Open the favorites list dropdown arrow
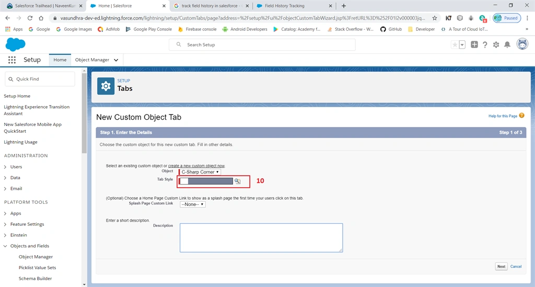Image resolution: width=535 pixels, height=287 pixels. point(462,45)
